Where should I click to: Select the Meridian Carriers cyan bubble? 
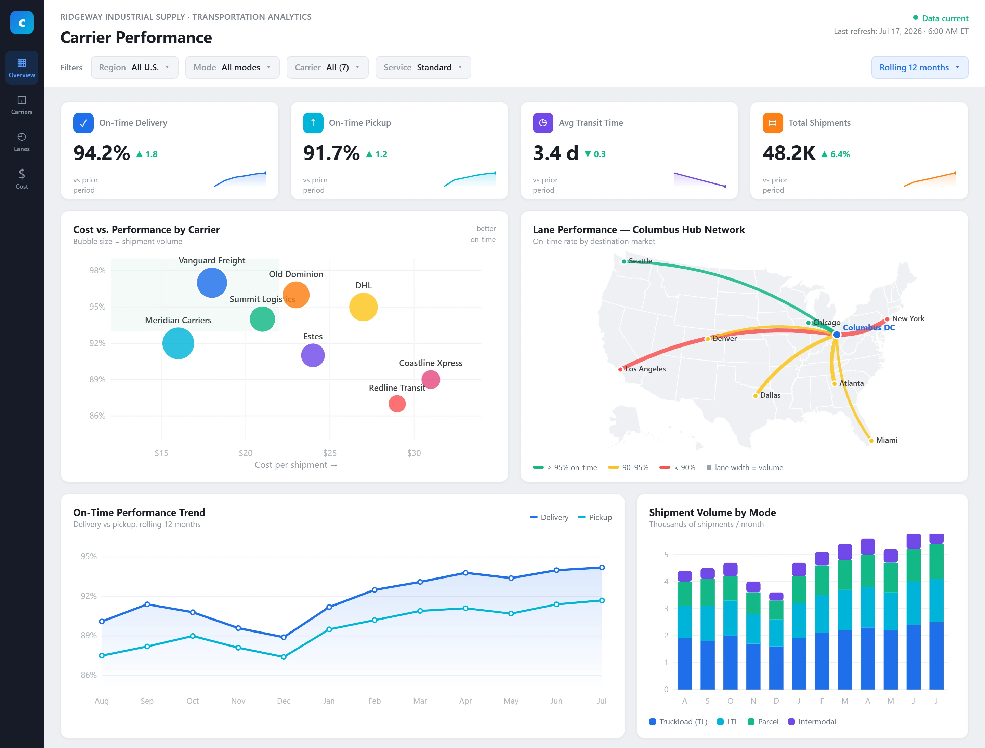coord(178,343)
